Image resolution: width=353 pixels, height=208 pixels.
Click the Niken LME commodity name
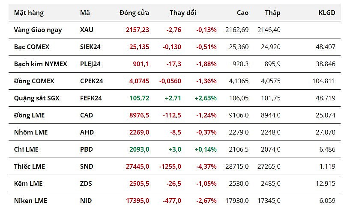click(x=30, y=200)
